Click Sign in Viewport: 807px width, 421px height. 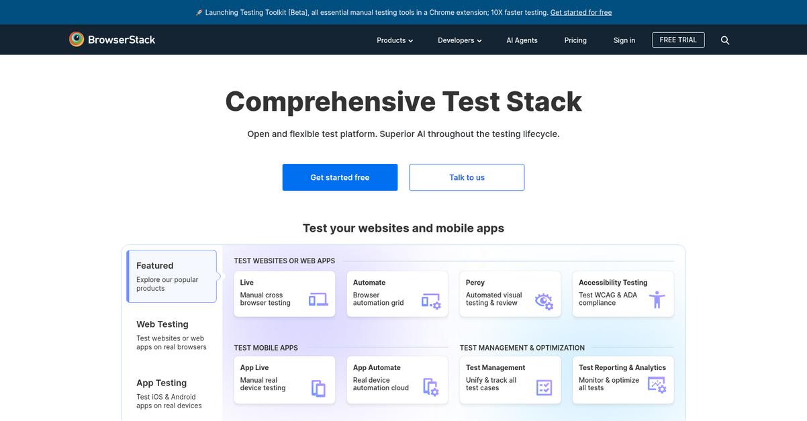point(624,40)
